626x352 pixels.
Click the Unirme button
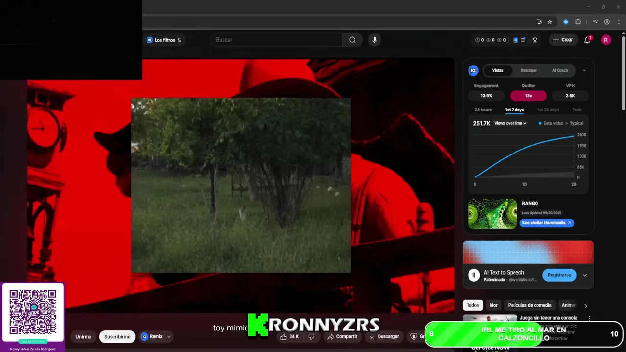83,337
